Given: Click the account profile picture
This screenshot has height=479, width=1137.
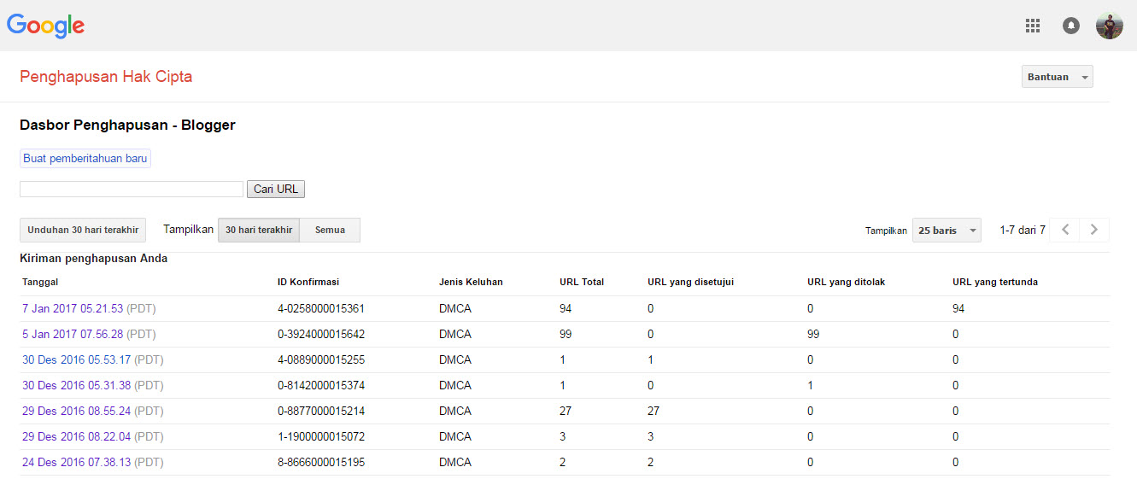Looking at the screenshot, I should pos(1110,26).
